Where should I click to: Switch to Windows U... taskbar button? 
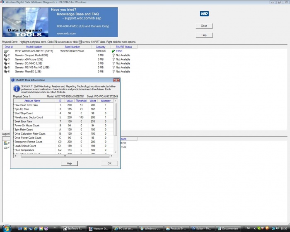point(151,229)
